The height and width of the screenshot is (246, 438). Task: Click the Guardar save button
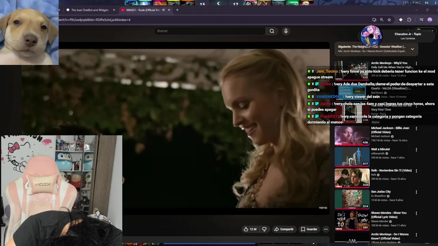coord(309,229)
